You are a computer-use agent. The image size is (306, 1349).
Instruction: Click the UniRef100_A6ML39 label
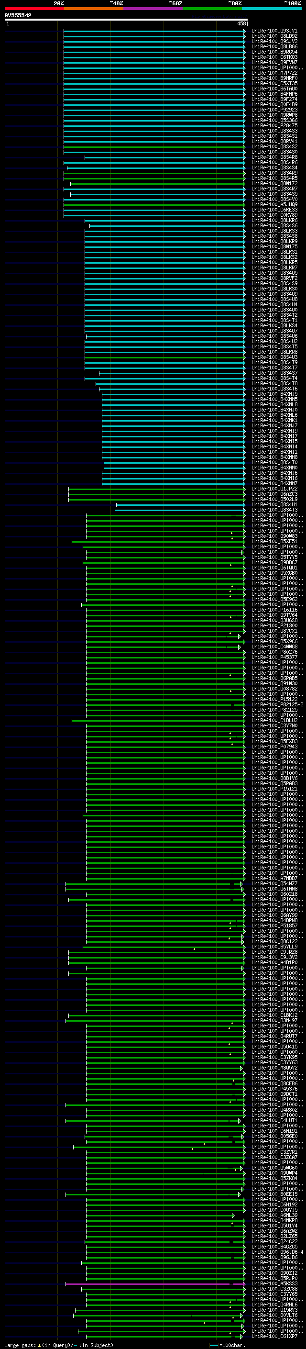pyautogui.click(x=274, y=1215)
